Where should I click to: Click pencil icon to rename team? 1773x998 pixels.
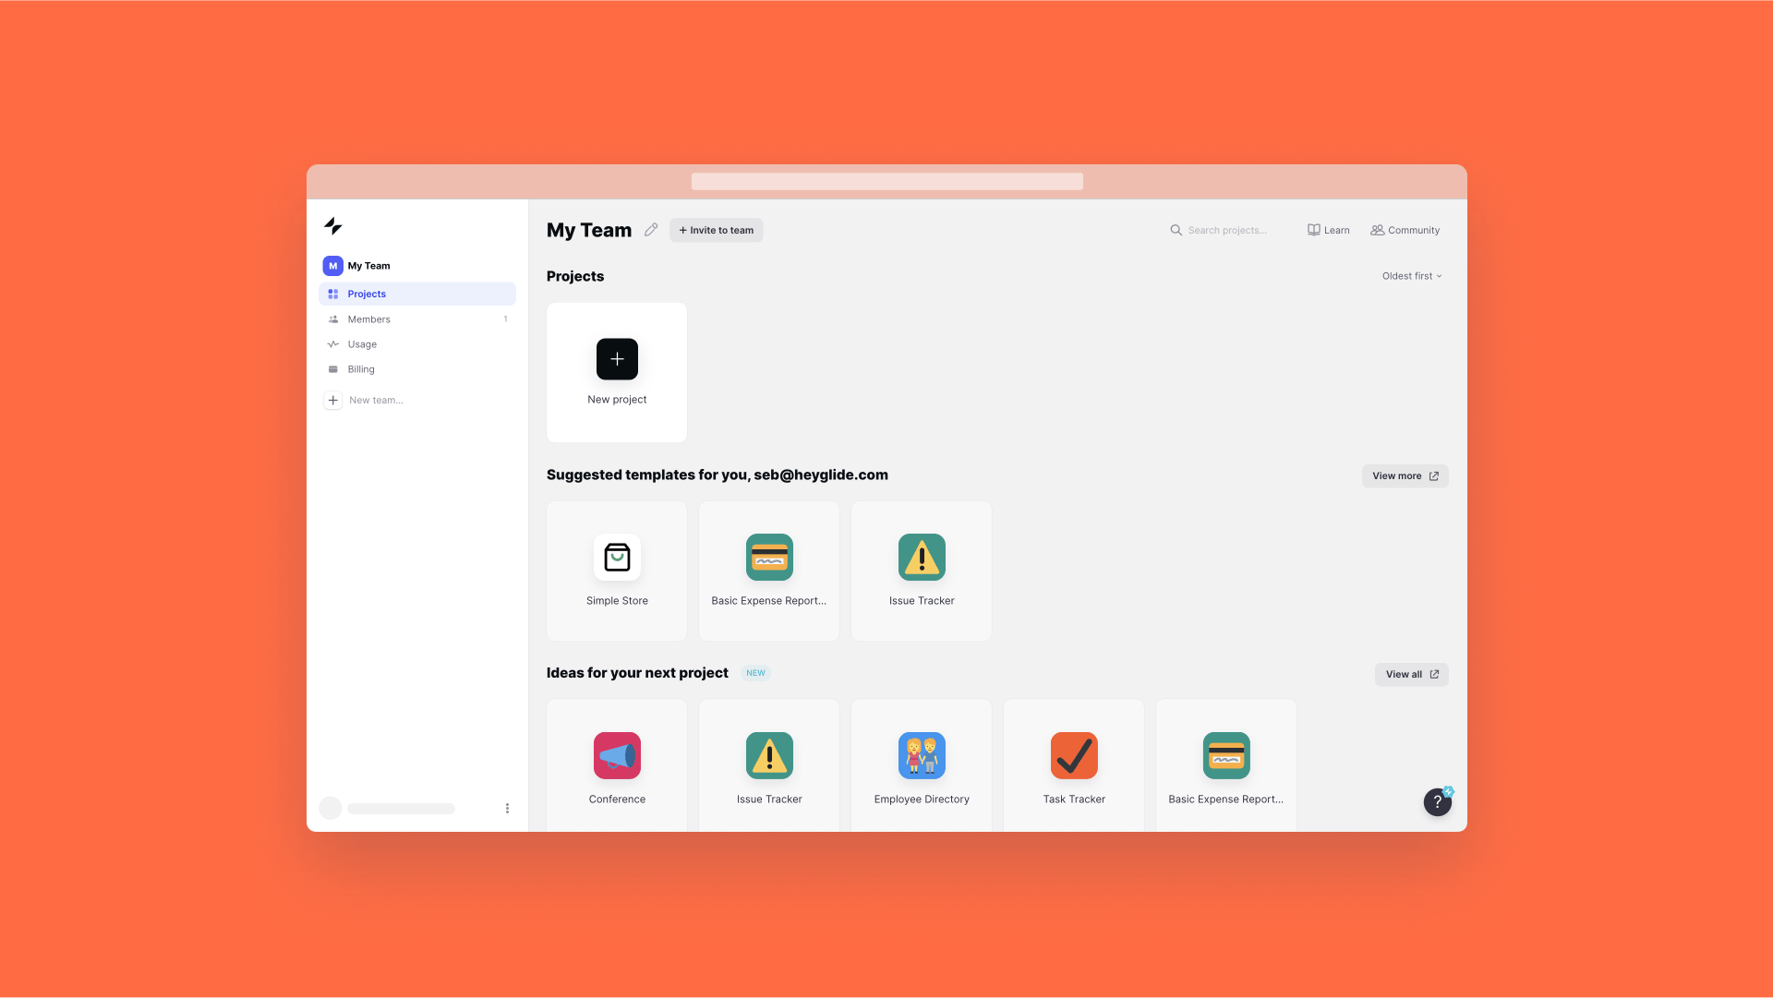point(651,230)
